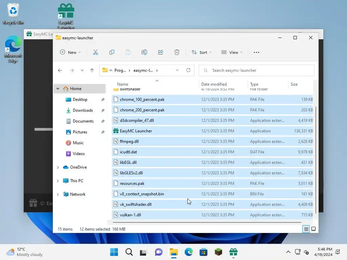This screenshot has height=260, width=347.
Task: Click Prog... breadcrumb in address bar
Action: 120,70
